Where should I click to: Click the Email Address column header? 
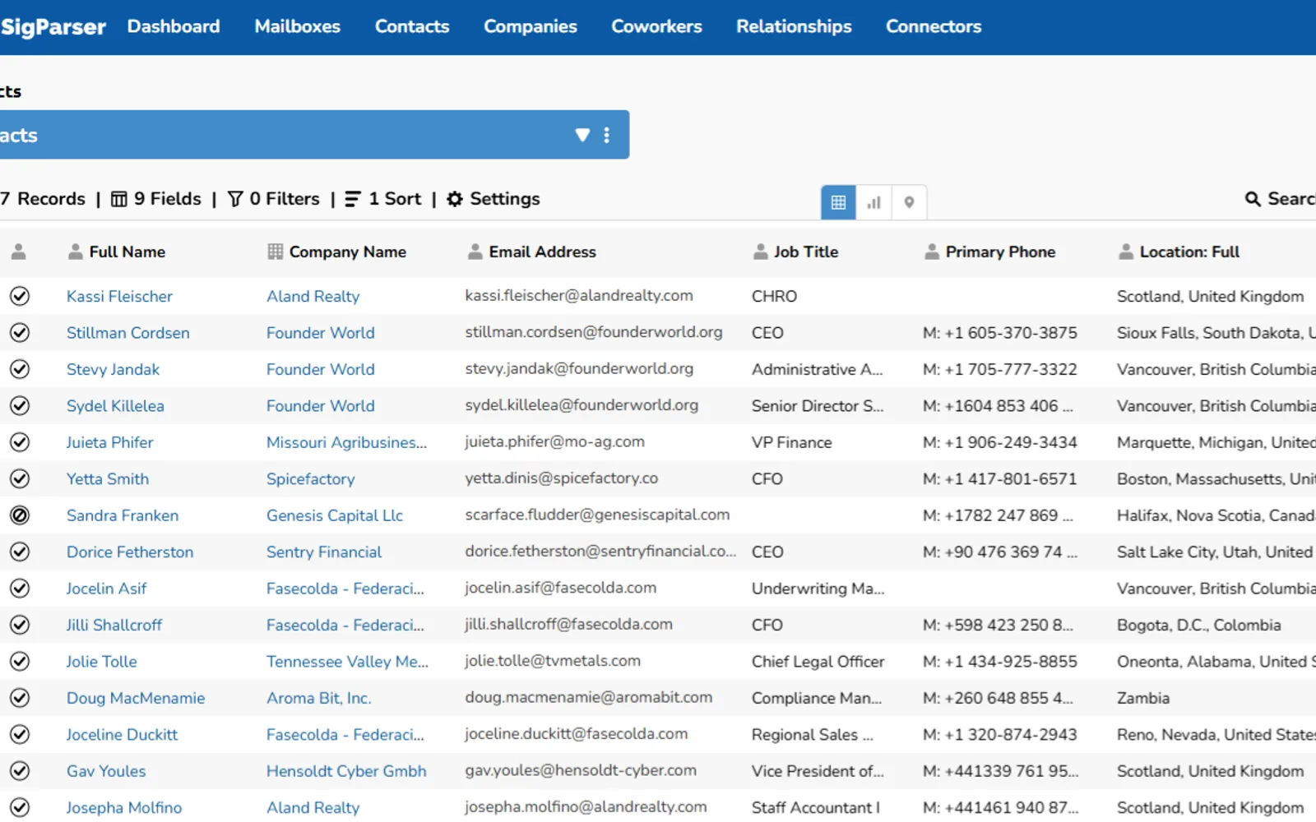[x=532, y=252]
